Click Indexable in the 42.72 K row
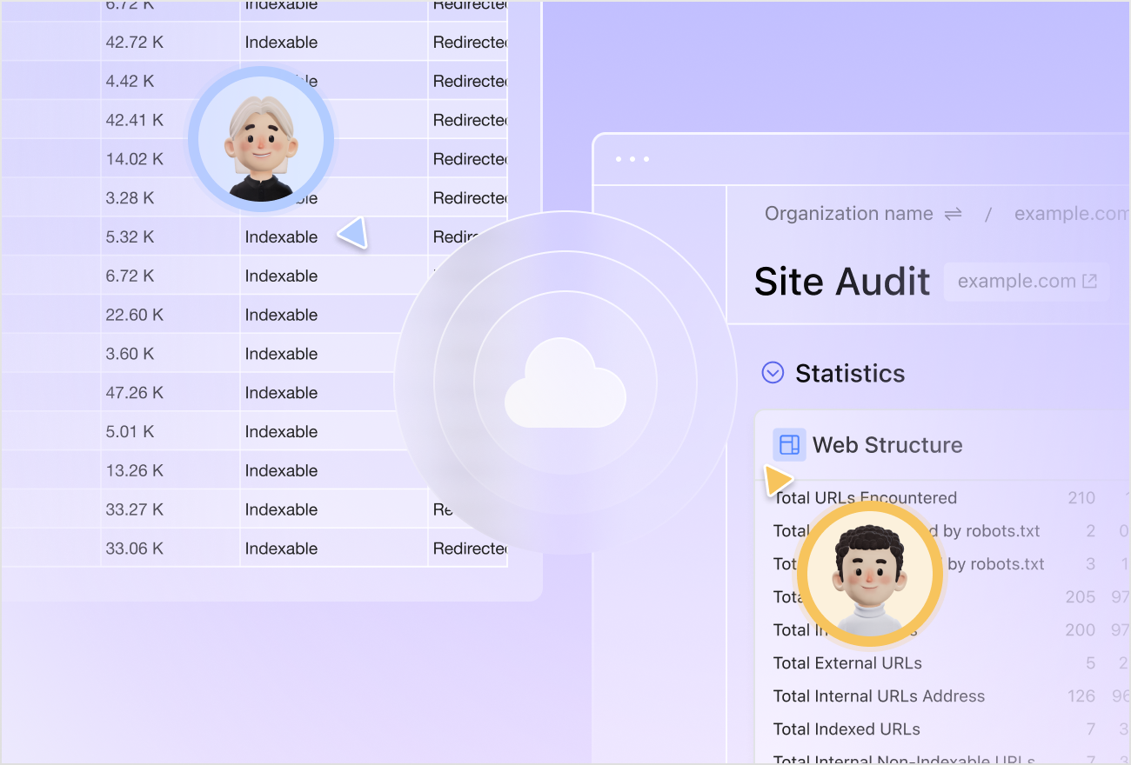This screenshot has height=765, width=1131. click(x=281, y=43)
